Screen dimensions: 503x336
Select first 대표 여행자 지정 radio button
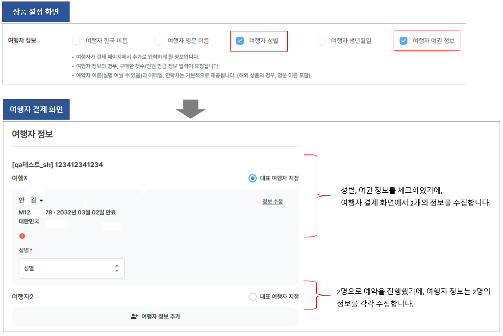pyautogui.click(x=252, y=178)
